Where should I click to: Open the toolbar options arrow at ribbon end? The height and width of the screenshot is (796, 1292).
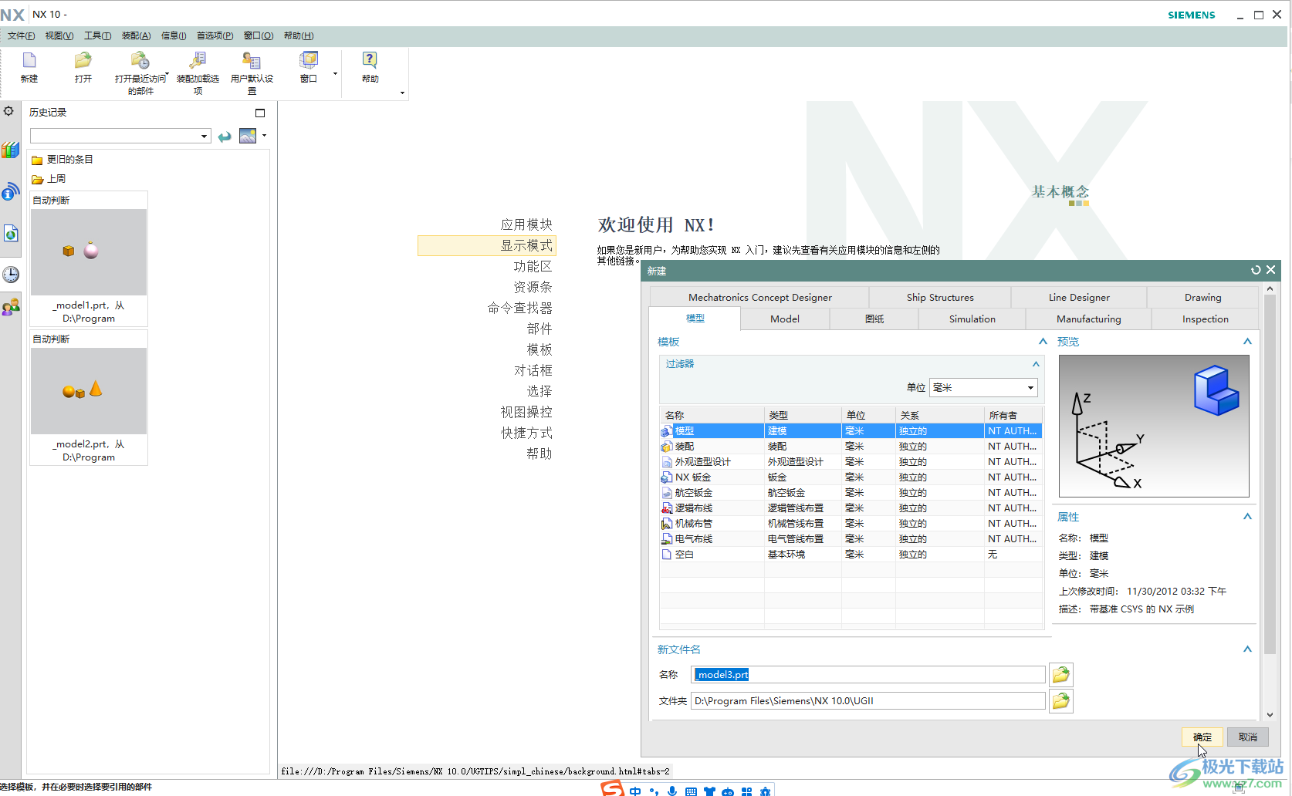[x=402, y=93]
